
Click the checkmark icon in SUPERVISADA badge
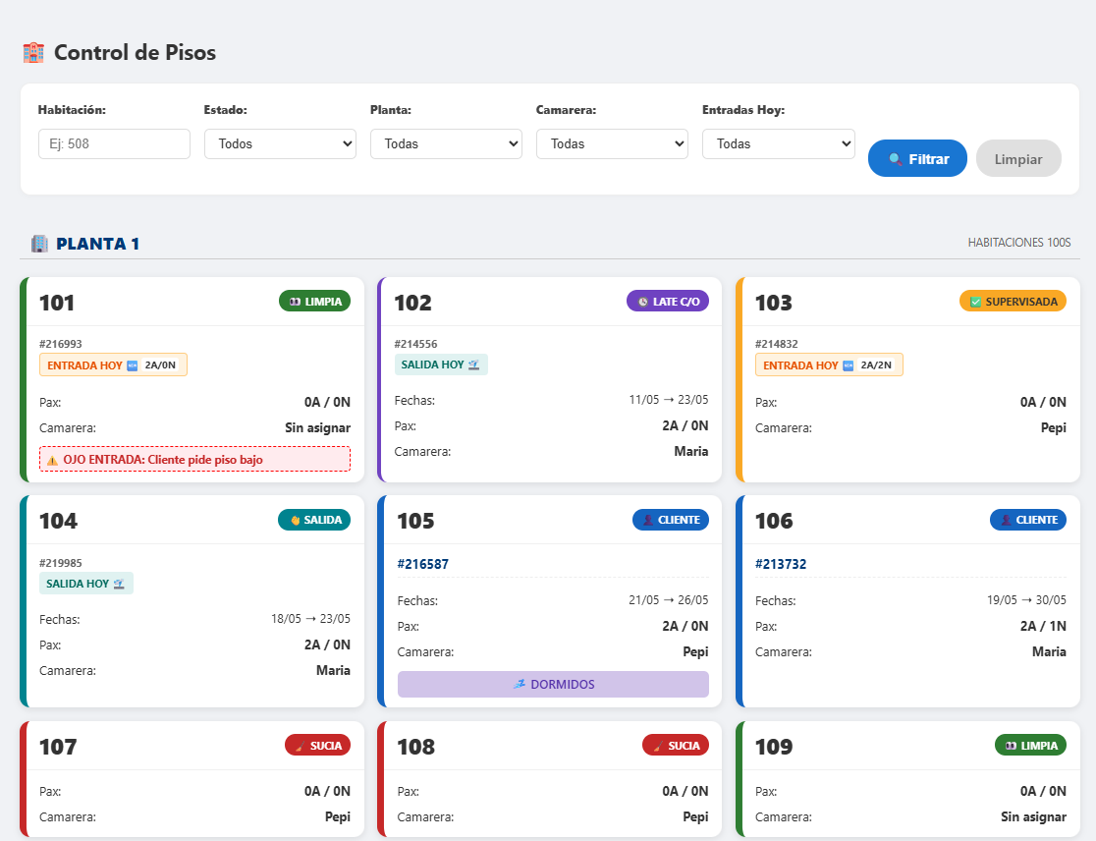pos(975,302)
